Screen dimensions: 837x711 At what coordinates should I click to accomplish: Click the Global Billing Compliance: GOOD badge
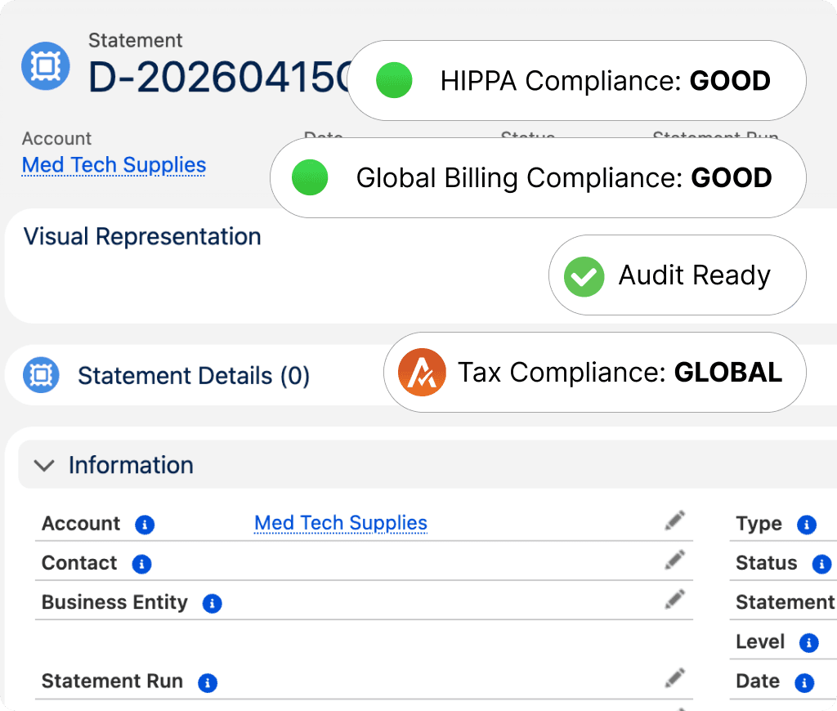tap(538, 178)
